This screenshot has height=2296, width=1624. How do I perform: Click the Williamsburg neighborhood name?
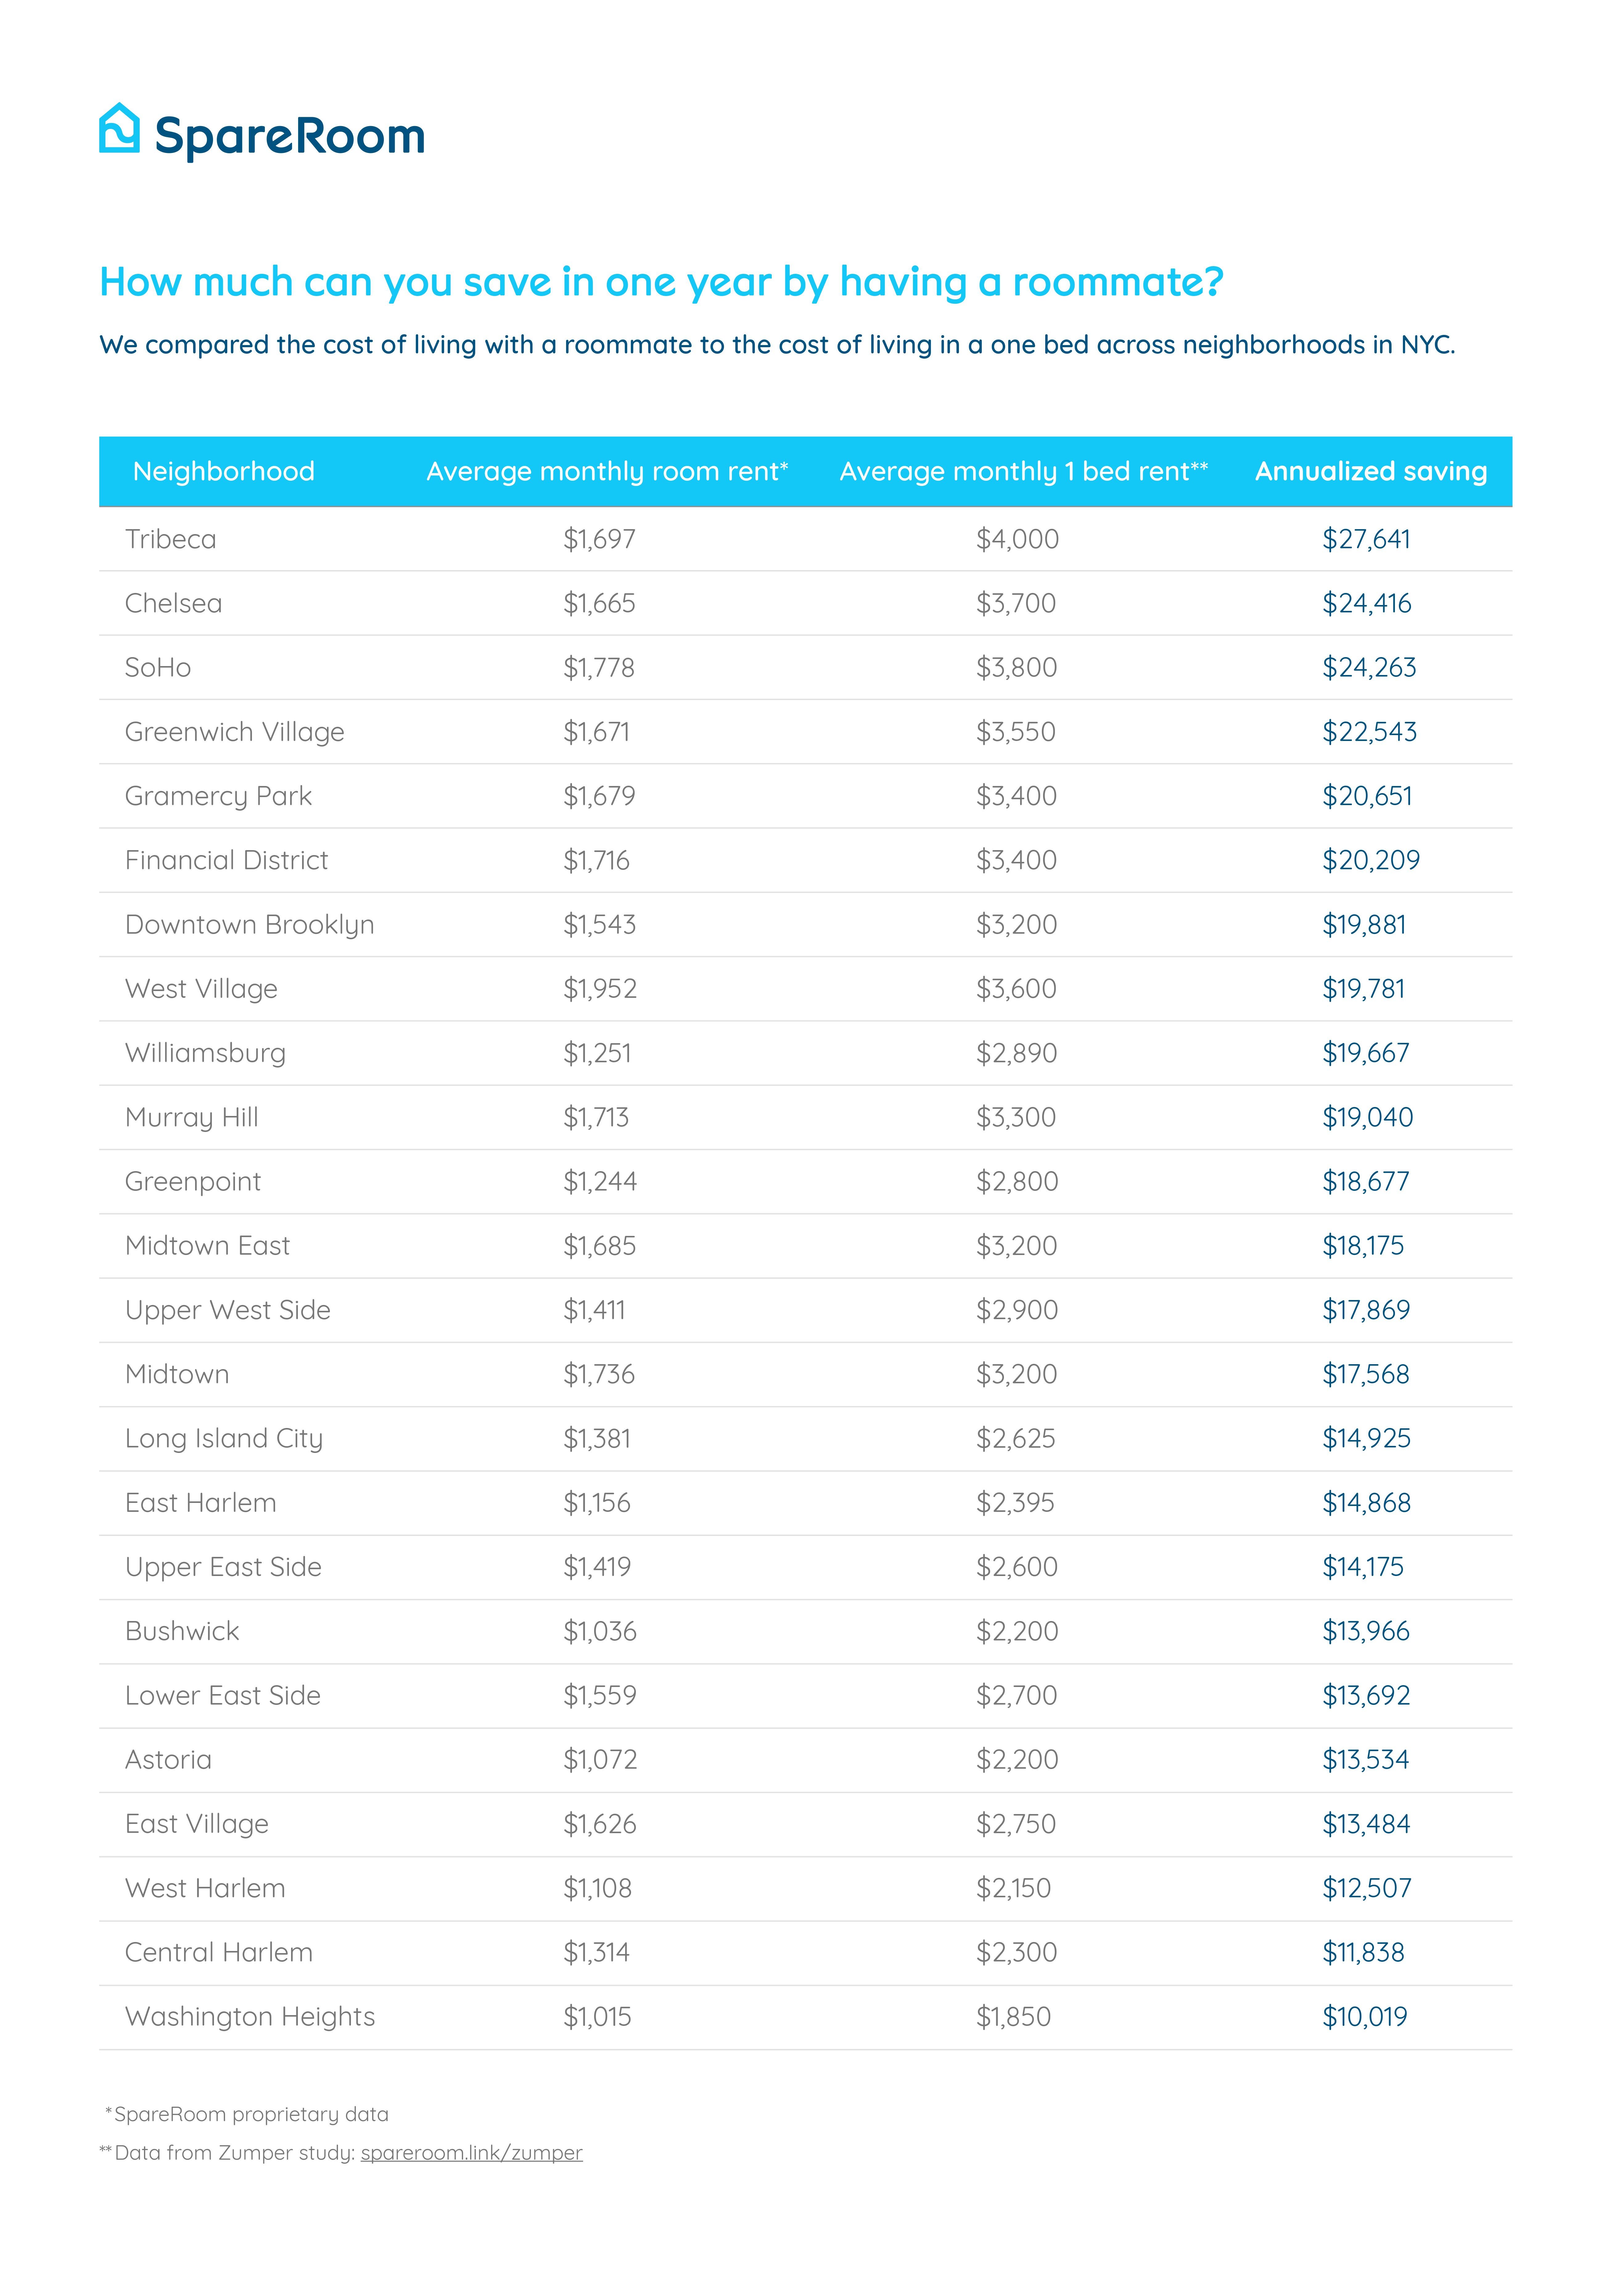point(205,1053)
